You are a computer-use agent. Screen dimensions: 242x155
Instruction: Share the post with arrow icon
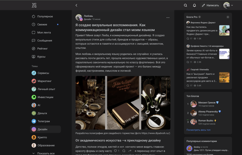click(x=130, y=151)
